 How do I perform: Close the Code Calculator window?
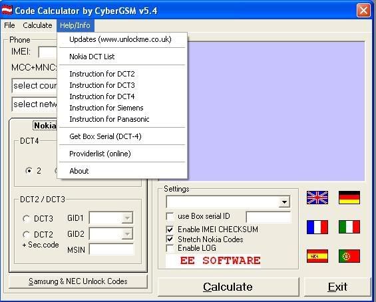(363, 11)
